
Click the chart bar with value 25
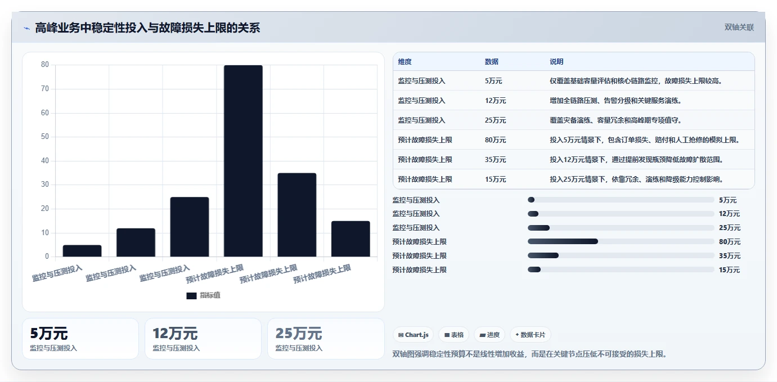click(x=190, y=227)
